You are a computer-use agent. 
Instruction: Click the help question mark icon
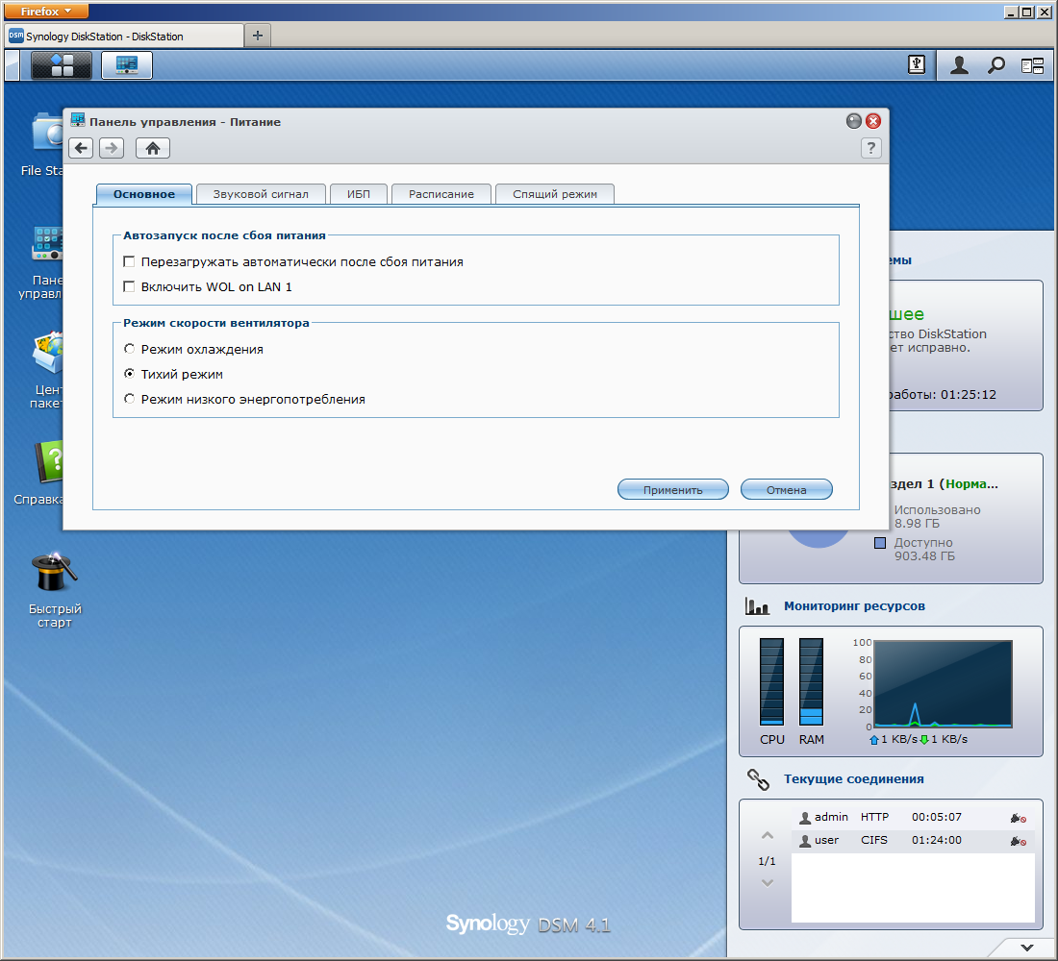pos(870,147)
